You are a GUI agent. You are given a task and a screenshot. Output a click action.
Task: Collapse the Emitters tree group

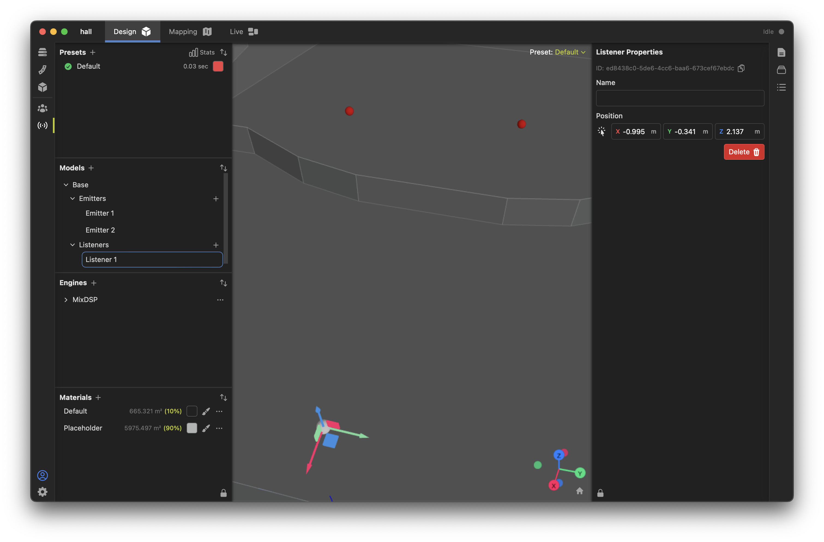click(x=72, y=198)
